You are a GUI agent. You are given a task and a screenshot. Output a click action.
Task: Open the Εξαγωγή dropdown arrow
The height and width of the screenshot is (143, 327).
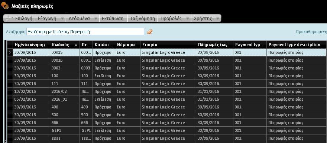click(x=62, y=19)
